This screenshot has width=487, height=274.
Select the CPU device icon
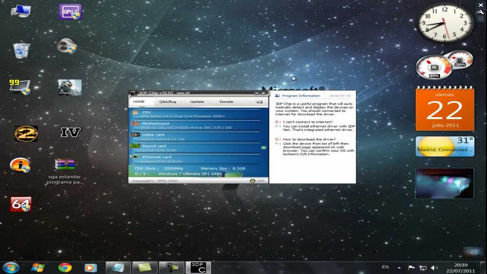click(135, 113)
